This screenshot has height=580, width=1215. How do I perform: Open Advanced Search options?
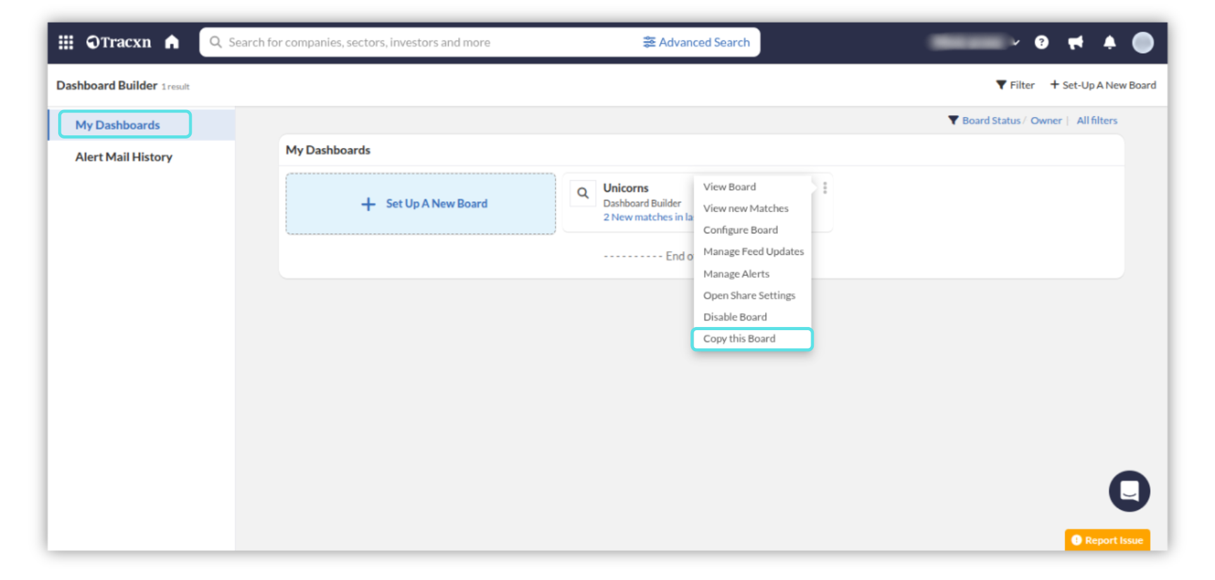tap(696, 42)
